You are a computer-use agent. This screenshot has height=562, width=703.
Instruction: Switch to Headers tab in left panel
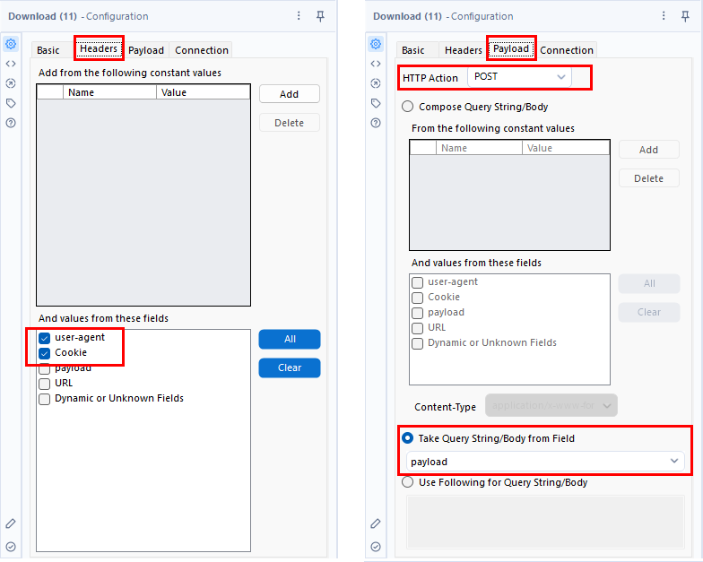[99, 48]
